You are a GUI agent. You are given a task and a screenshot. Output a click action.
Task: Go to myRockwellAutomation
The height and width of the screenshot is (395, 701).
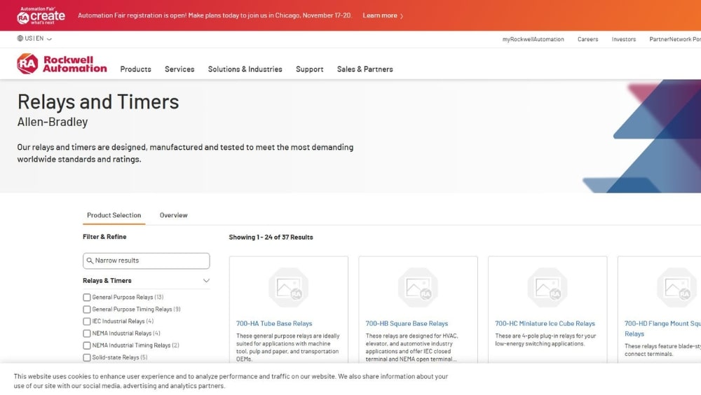[533, 39]
